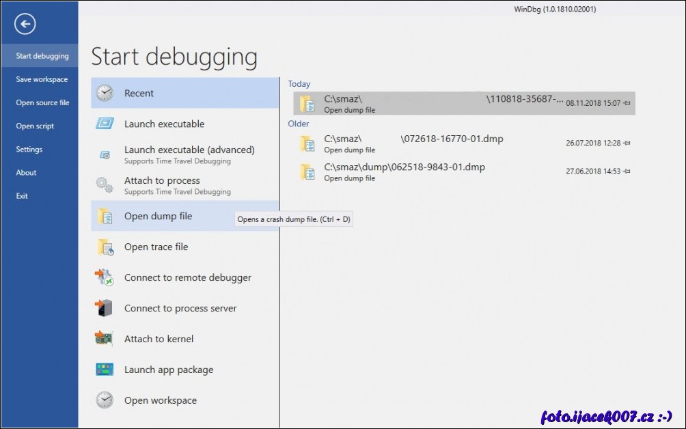Screen dimensions: 686x429
Task: Click the back arrow circle icon
Action: tap(25, 25)
